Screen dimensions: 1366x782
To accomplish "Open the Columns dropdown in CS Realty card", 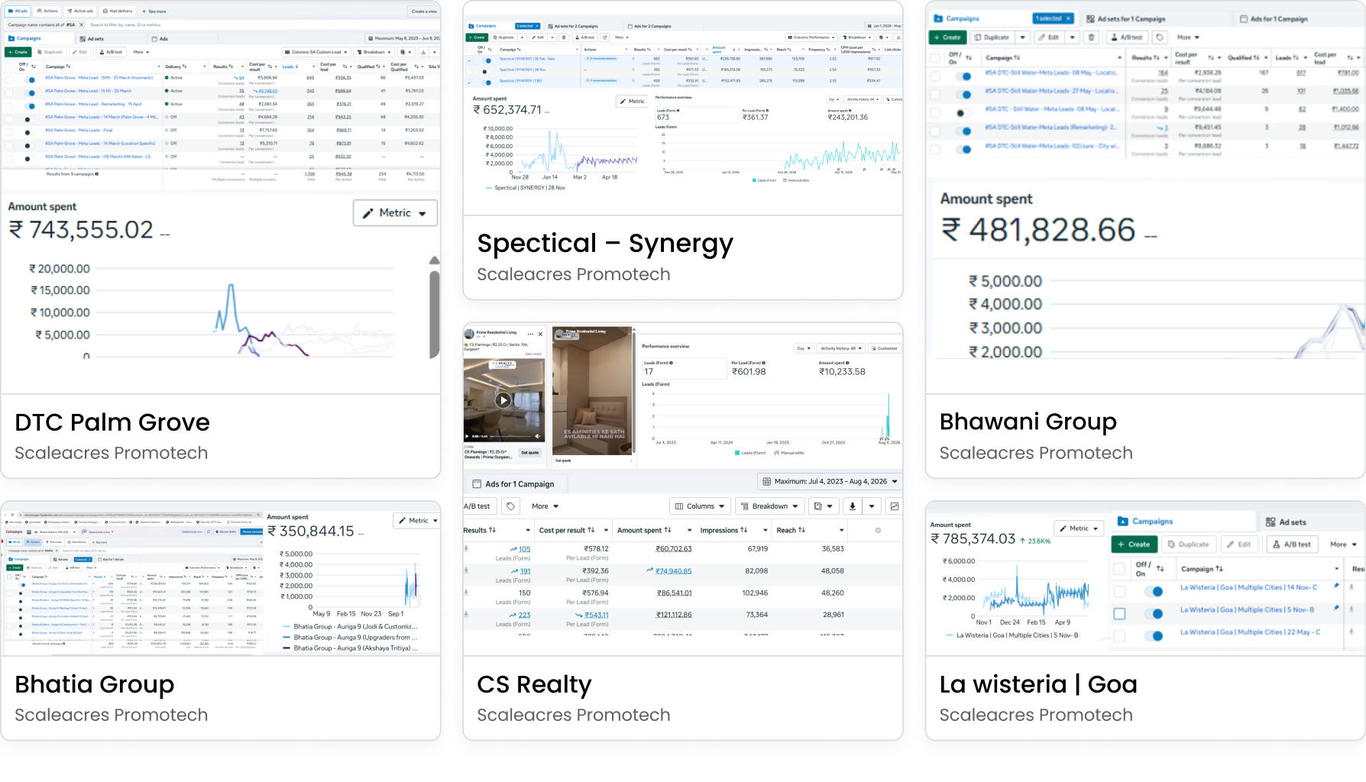I will click(699, 506).
